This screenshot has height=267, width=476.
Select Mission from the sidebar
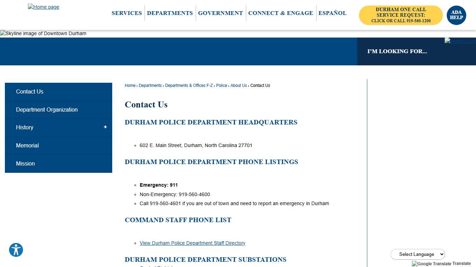click(x=25, y=163)
